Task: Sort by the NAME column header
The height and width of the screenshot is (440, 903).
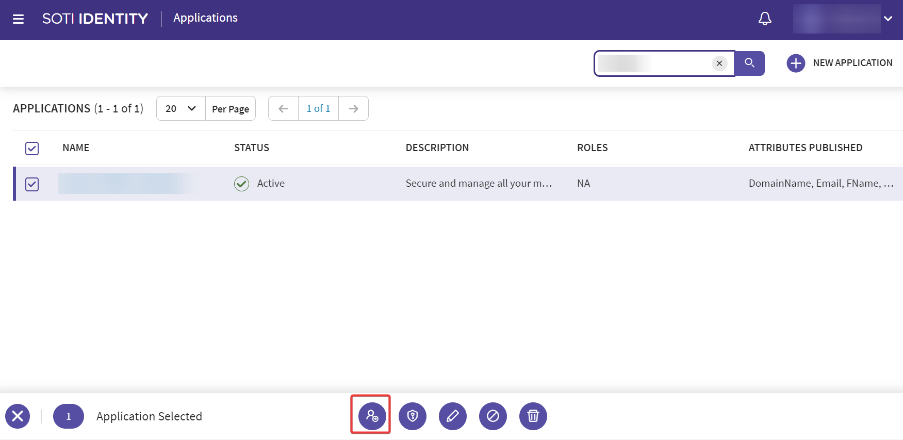Action: click(76, 148)
